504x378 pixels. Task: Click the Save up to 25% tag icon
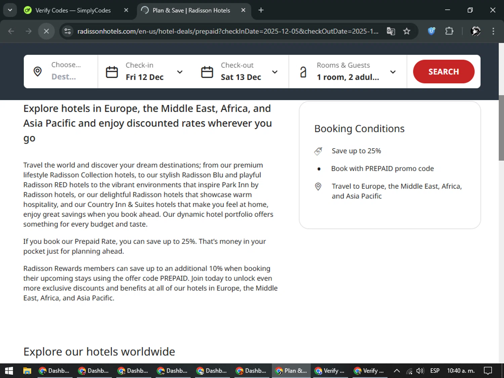318,151
